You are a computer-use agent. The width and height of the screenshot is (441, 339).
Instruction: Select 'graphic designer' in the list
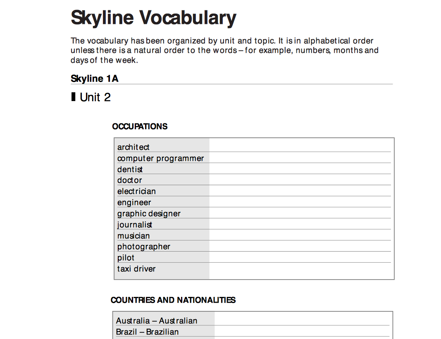coord(149,213)
